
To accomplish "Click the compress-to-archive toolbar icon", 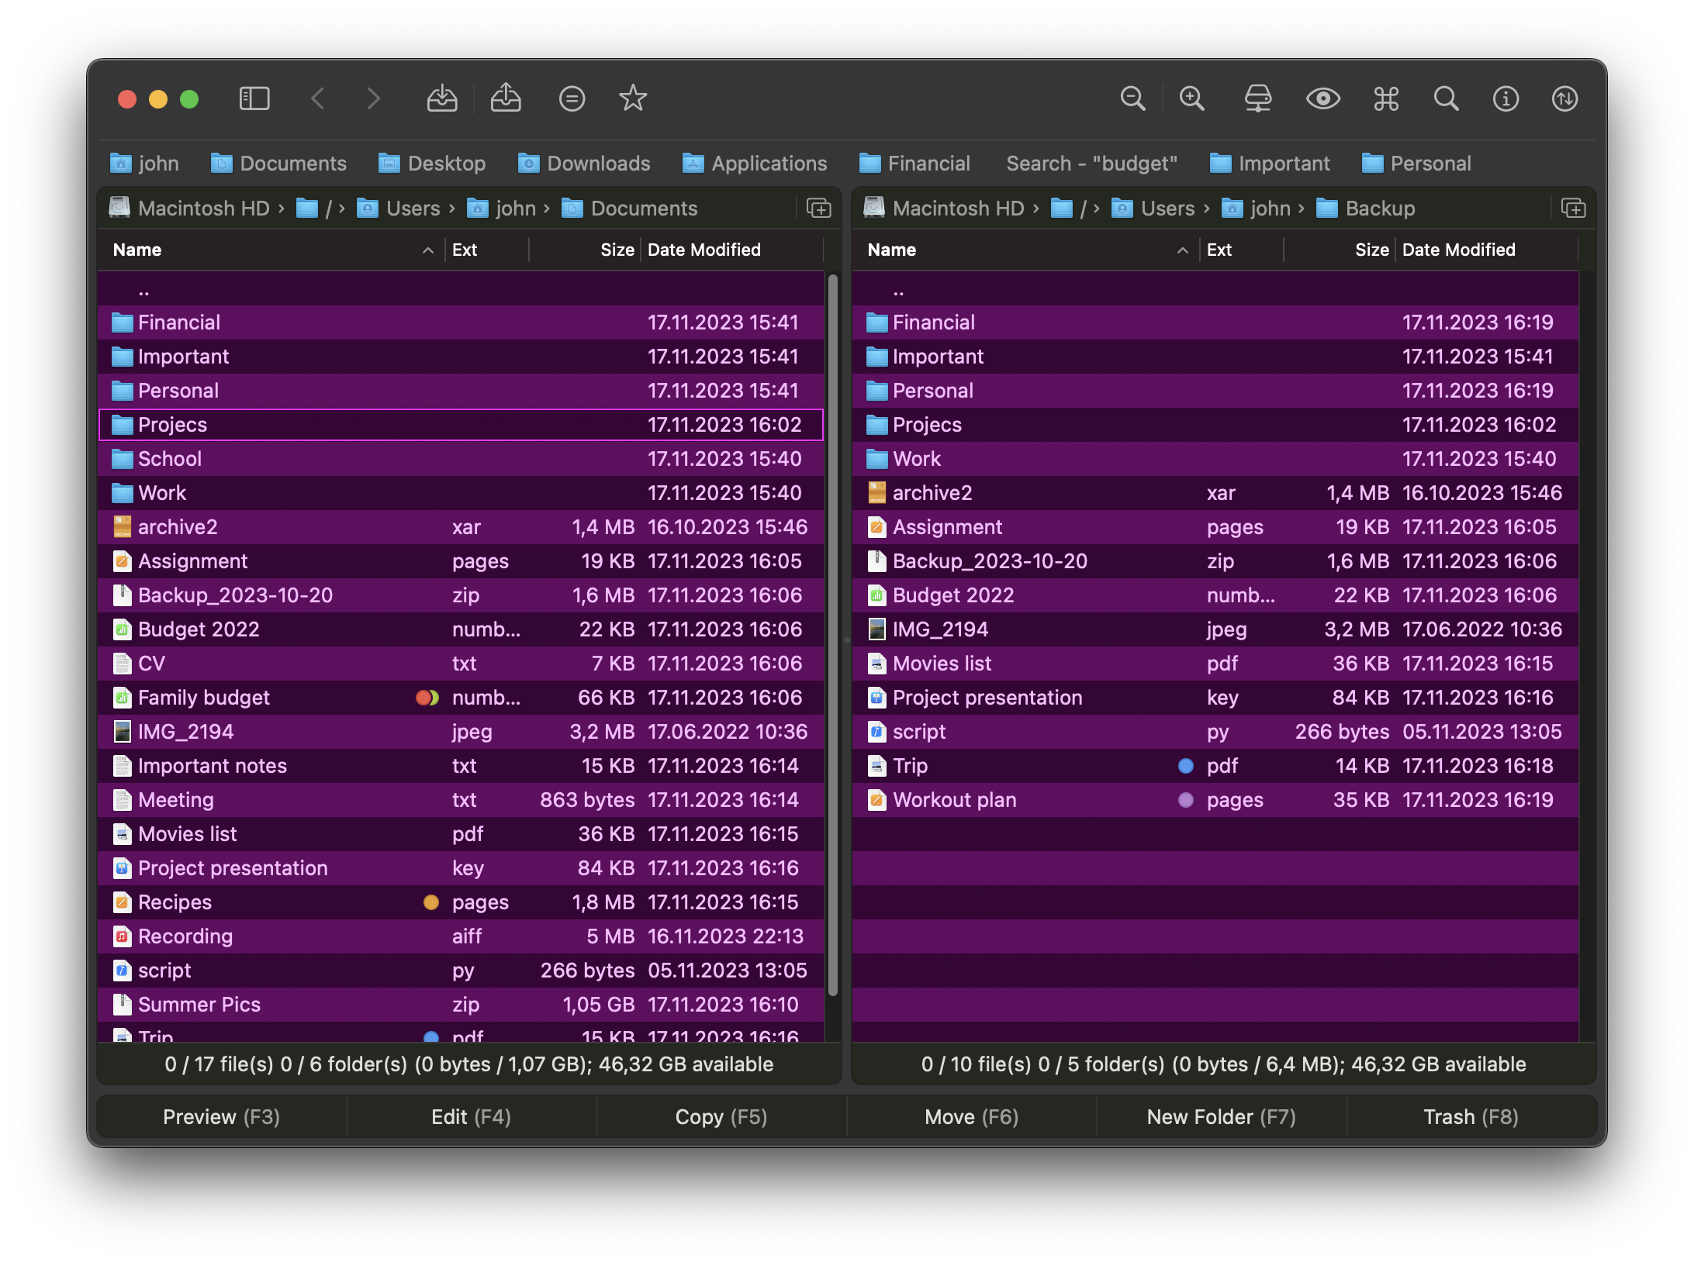I will coord(442,98).
